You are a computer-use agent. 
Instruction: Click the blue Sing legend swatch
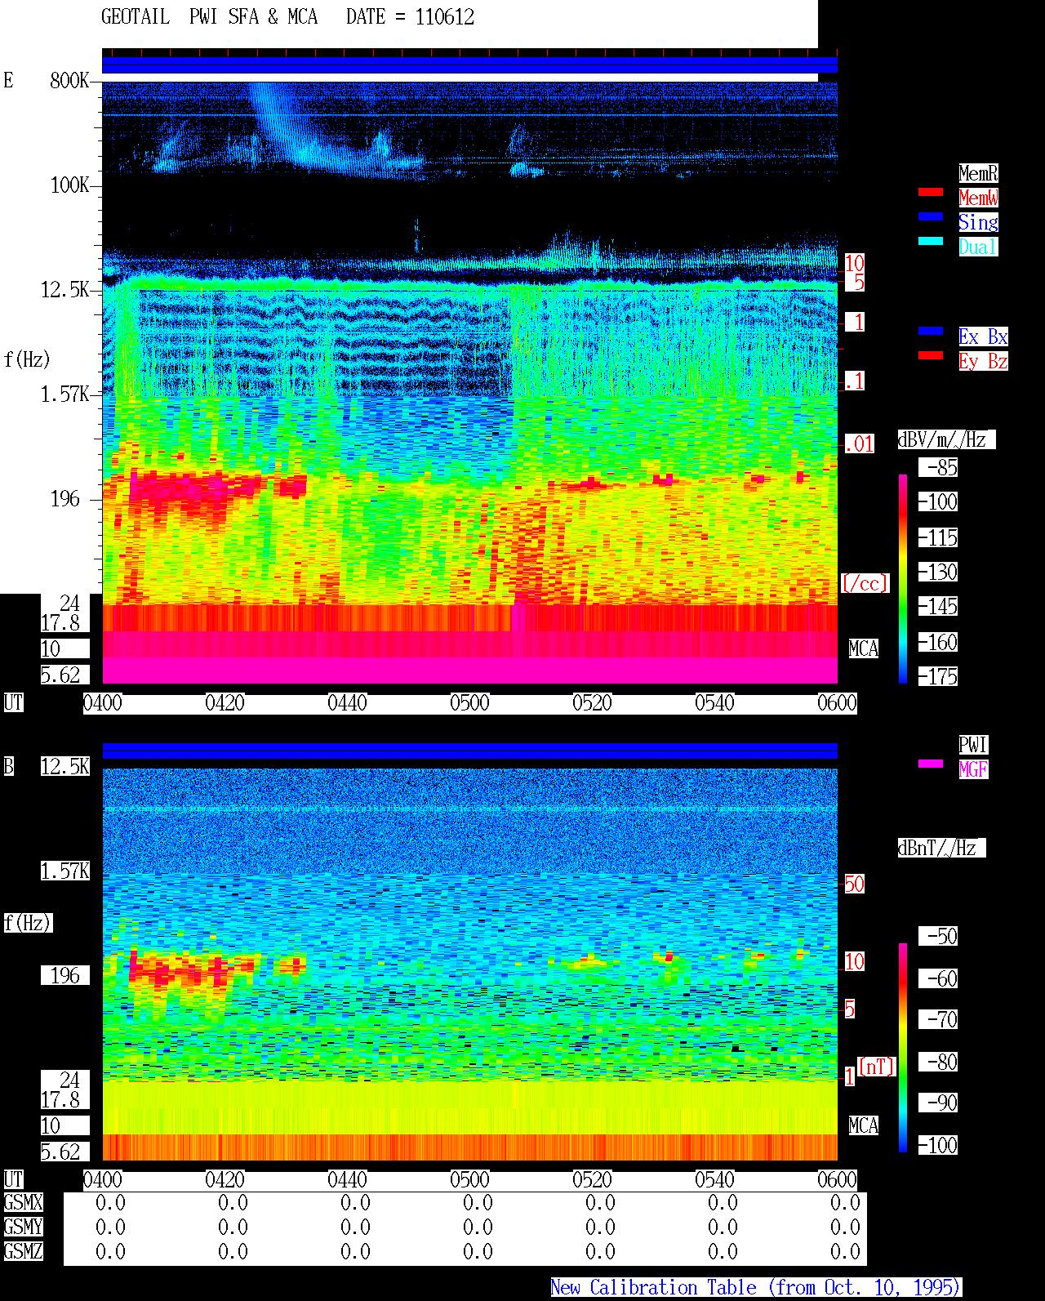pyautogui.click(x=931, y=216)
